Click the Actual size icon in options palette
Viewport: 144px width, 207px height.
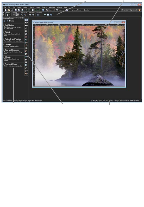(38, 15)
